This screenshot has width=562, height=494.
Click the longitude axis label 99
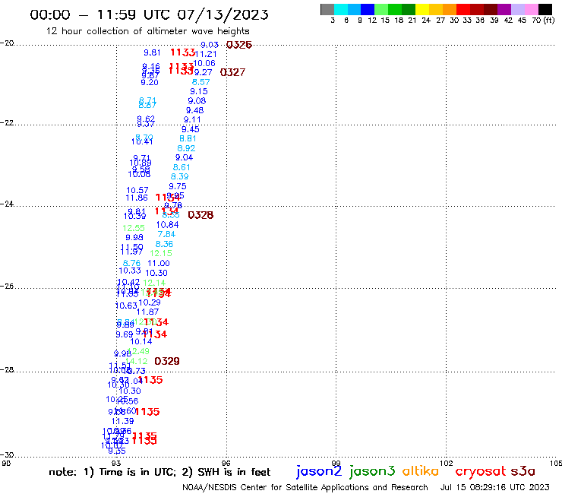(336, 464)
